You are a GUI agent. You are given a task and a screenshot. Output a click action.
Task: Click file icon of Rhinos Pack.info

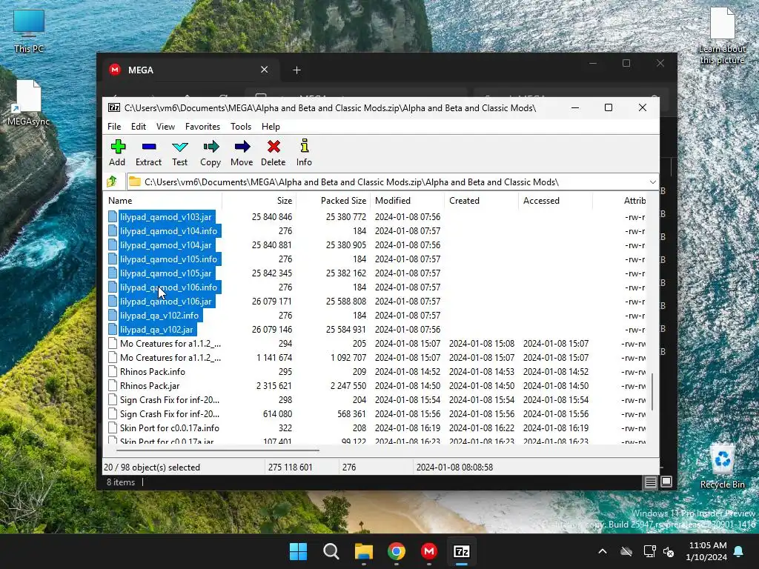point(113,372)
